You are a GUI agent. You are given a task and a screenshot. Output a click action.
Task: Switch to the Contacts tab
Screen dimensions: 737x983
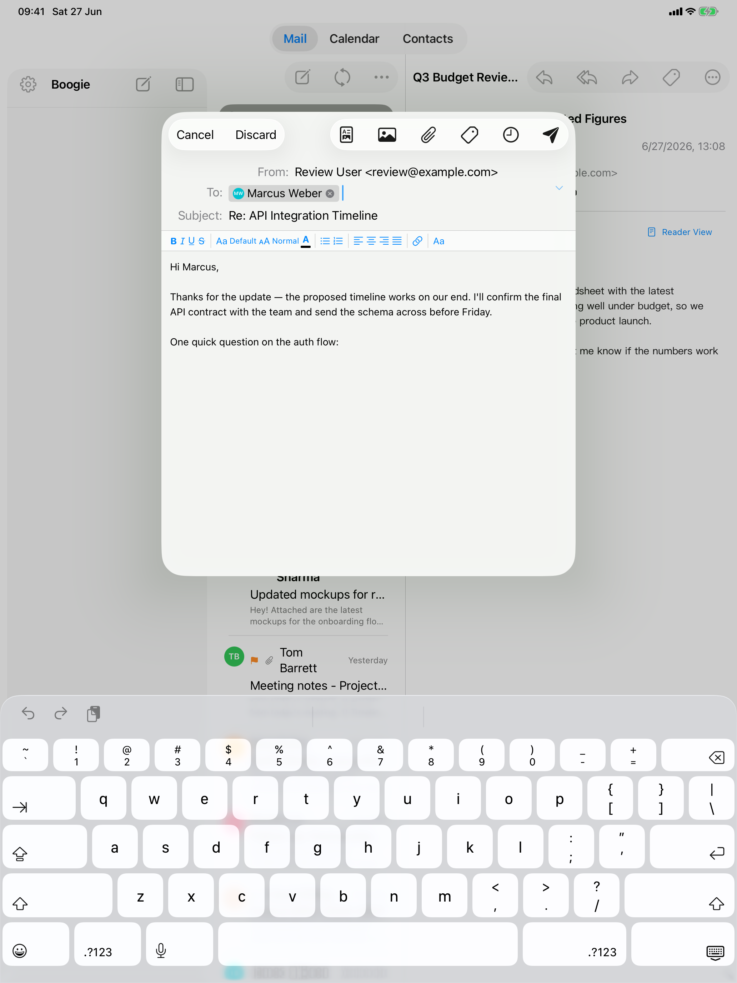427,39
